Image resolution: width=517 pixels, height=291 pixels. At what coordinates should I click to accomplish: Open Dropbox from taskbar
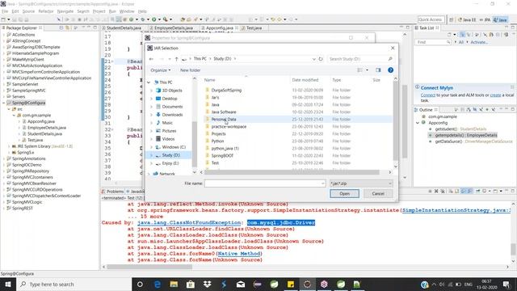(207, 284)
